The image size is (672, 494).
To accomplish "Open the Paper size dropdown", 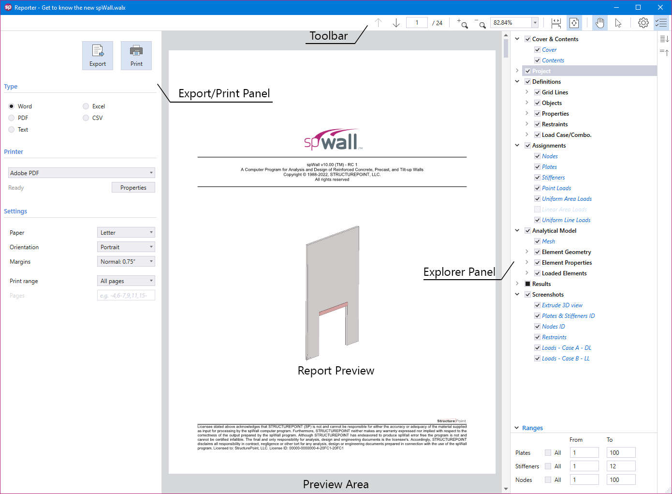I will [x=126, y=232].
